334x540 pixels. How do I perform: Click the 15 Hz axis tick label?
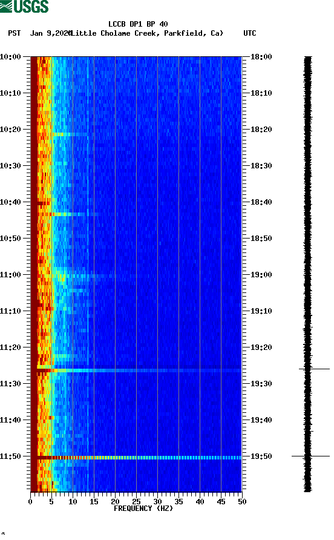[94, 502]
